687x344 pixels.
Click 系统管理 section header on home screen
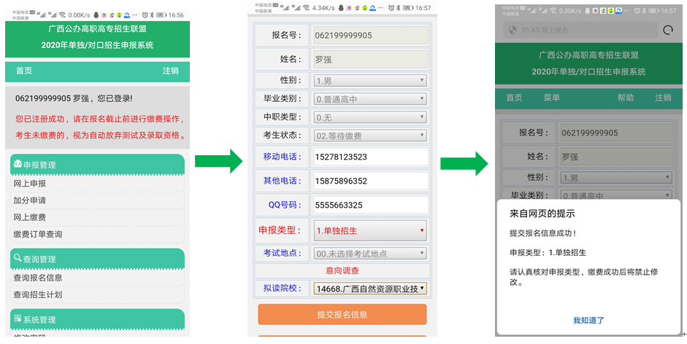[x=97, y=319]
